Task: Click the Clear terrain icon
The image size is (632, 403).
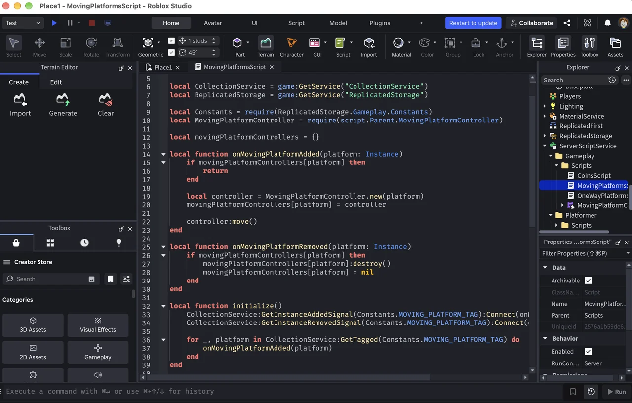Action: click(106, 105)
